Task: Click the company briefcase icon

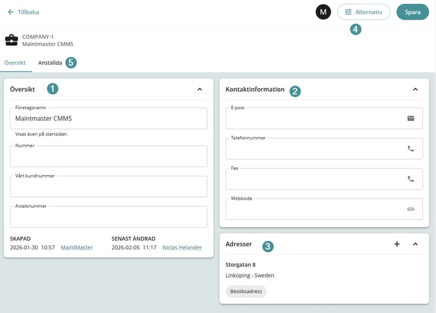Action: point(12,40)
